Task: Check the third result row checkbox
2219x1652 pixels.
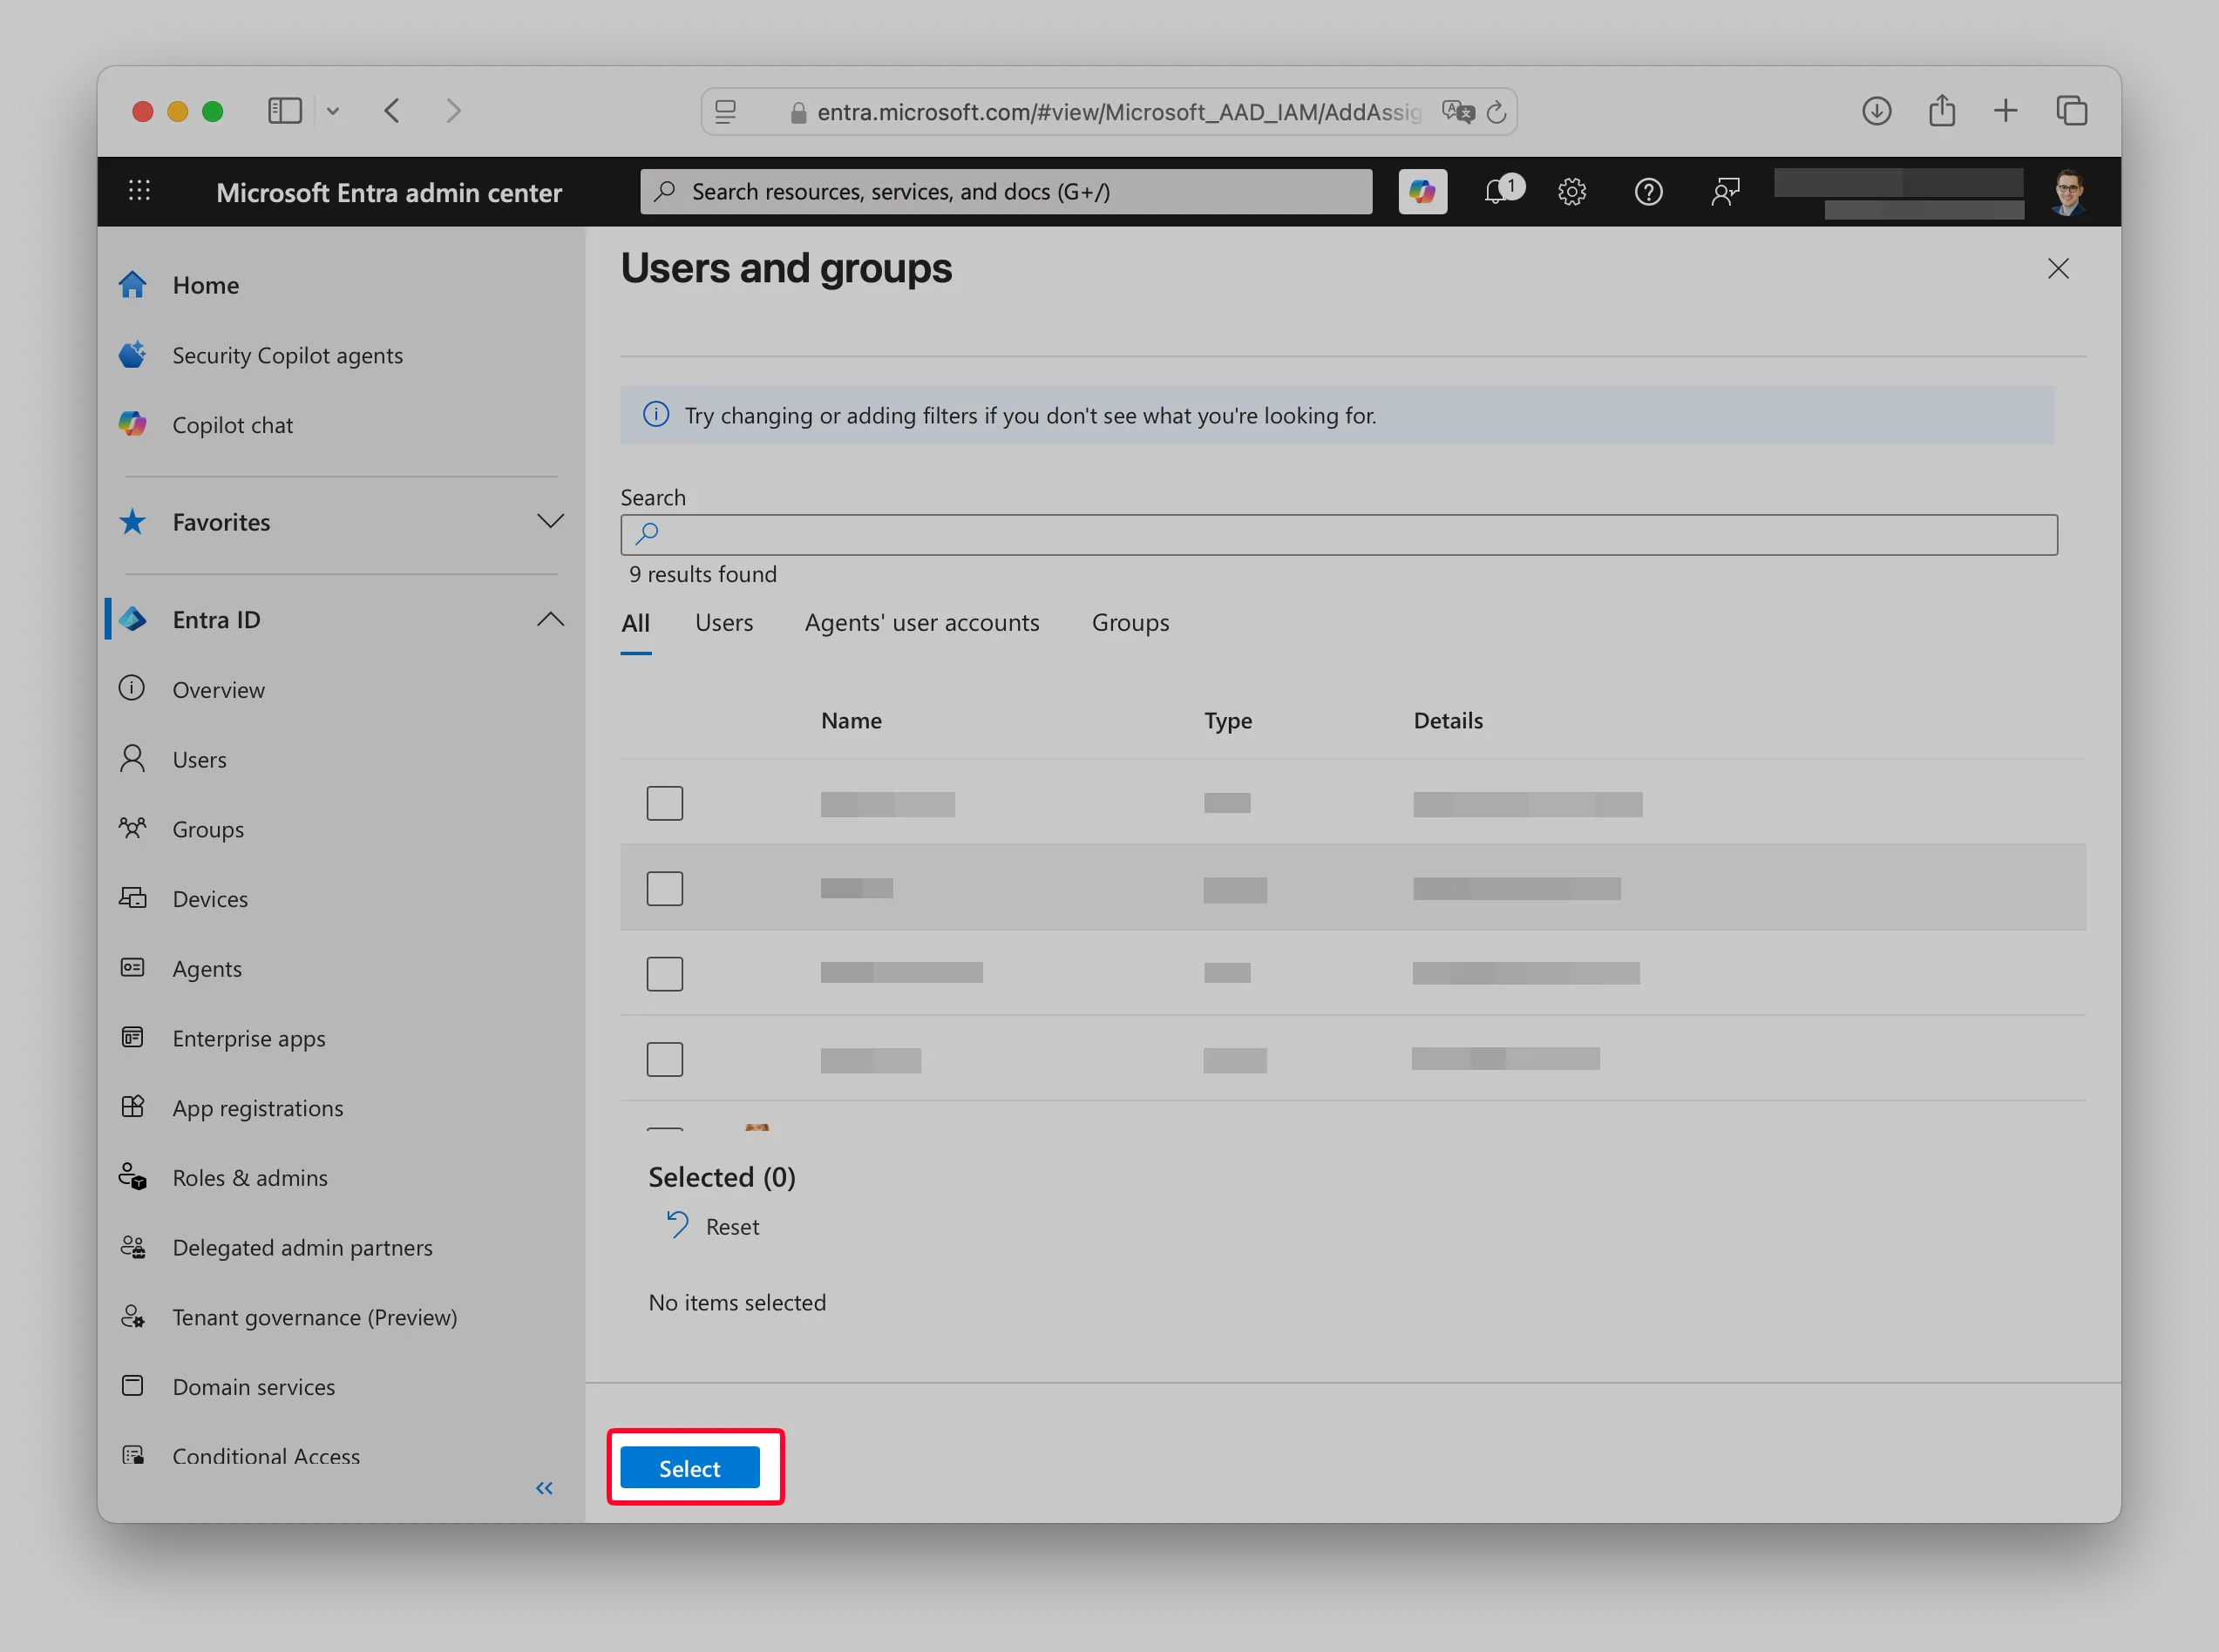Action: (x=664, y=973)
